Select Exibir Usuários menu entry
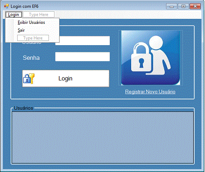Image resolution: width=205 pixels, height=172 pixels. coord(31,22)
